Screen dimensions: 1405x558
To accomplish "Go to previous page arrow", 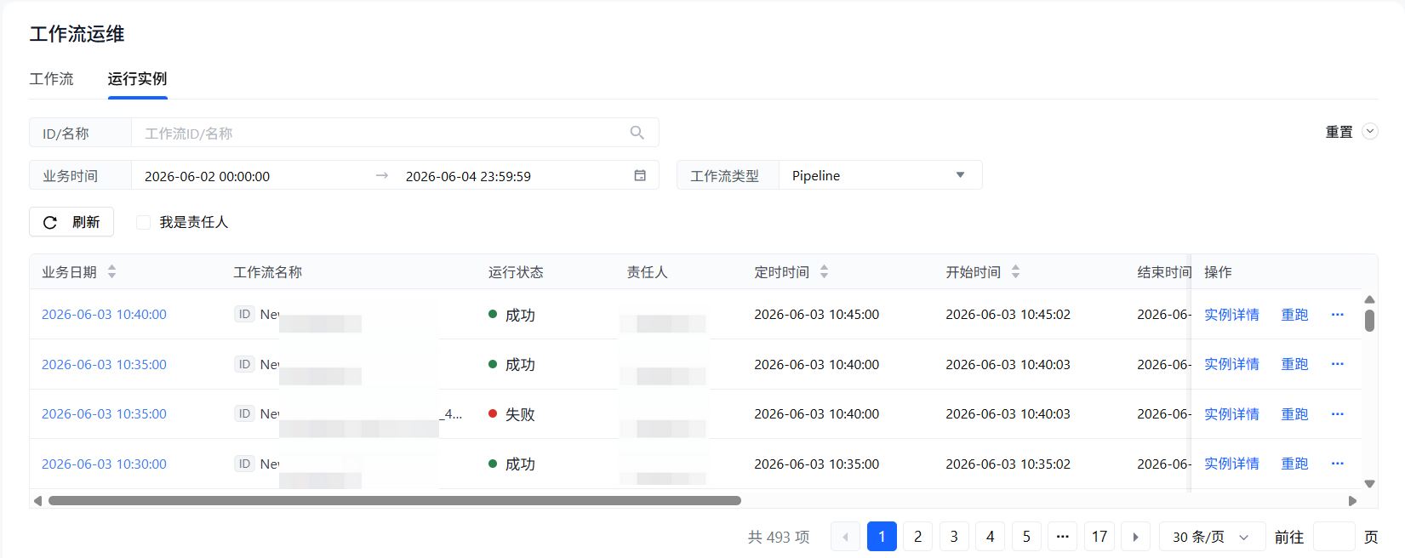I will tap(845, 537).
